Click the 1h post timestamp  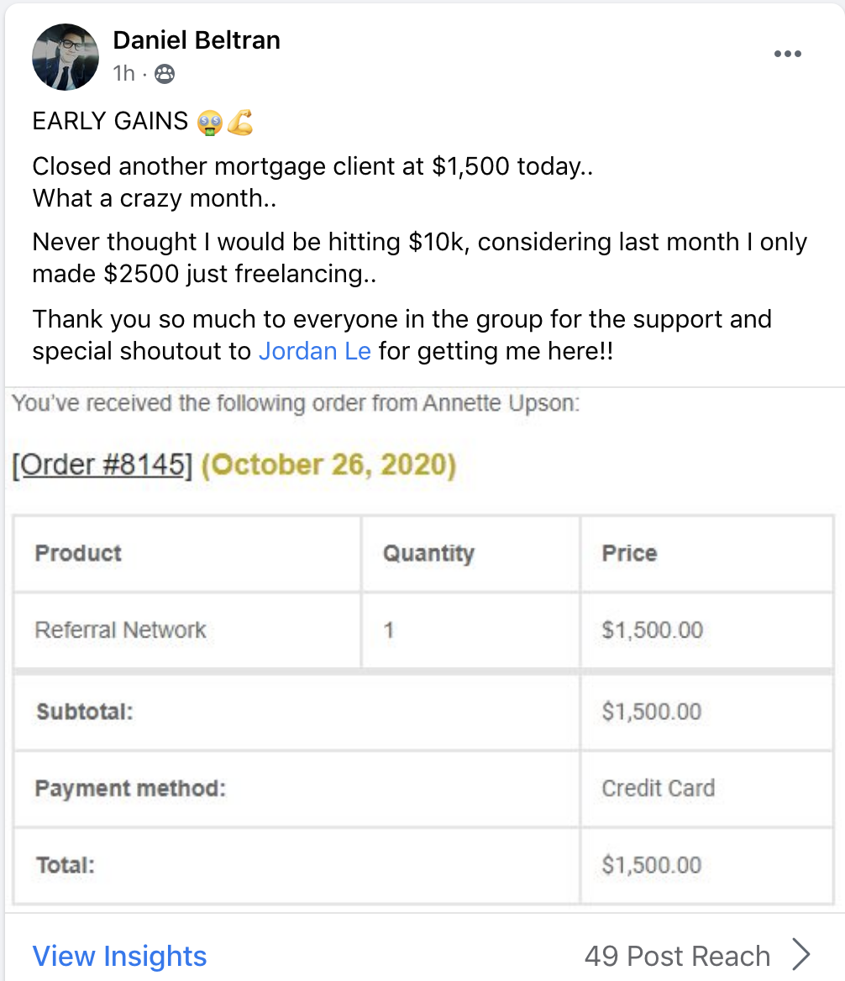pyautogui.click(x=123, y=74)
